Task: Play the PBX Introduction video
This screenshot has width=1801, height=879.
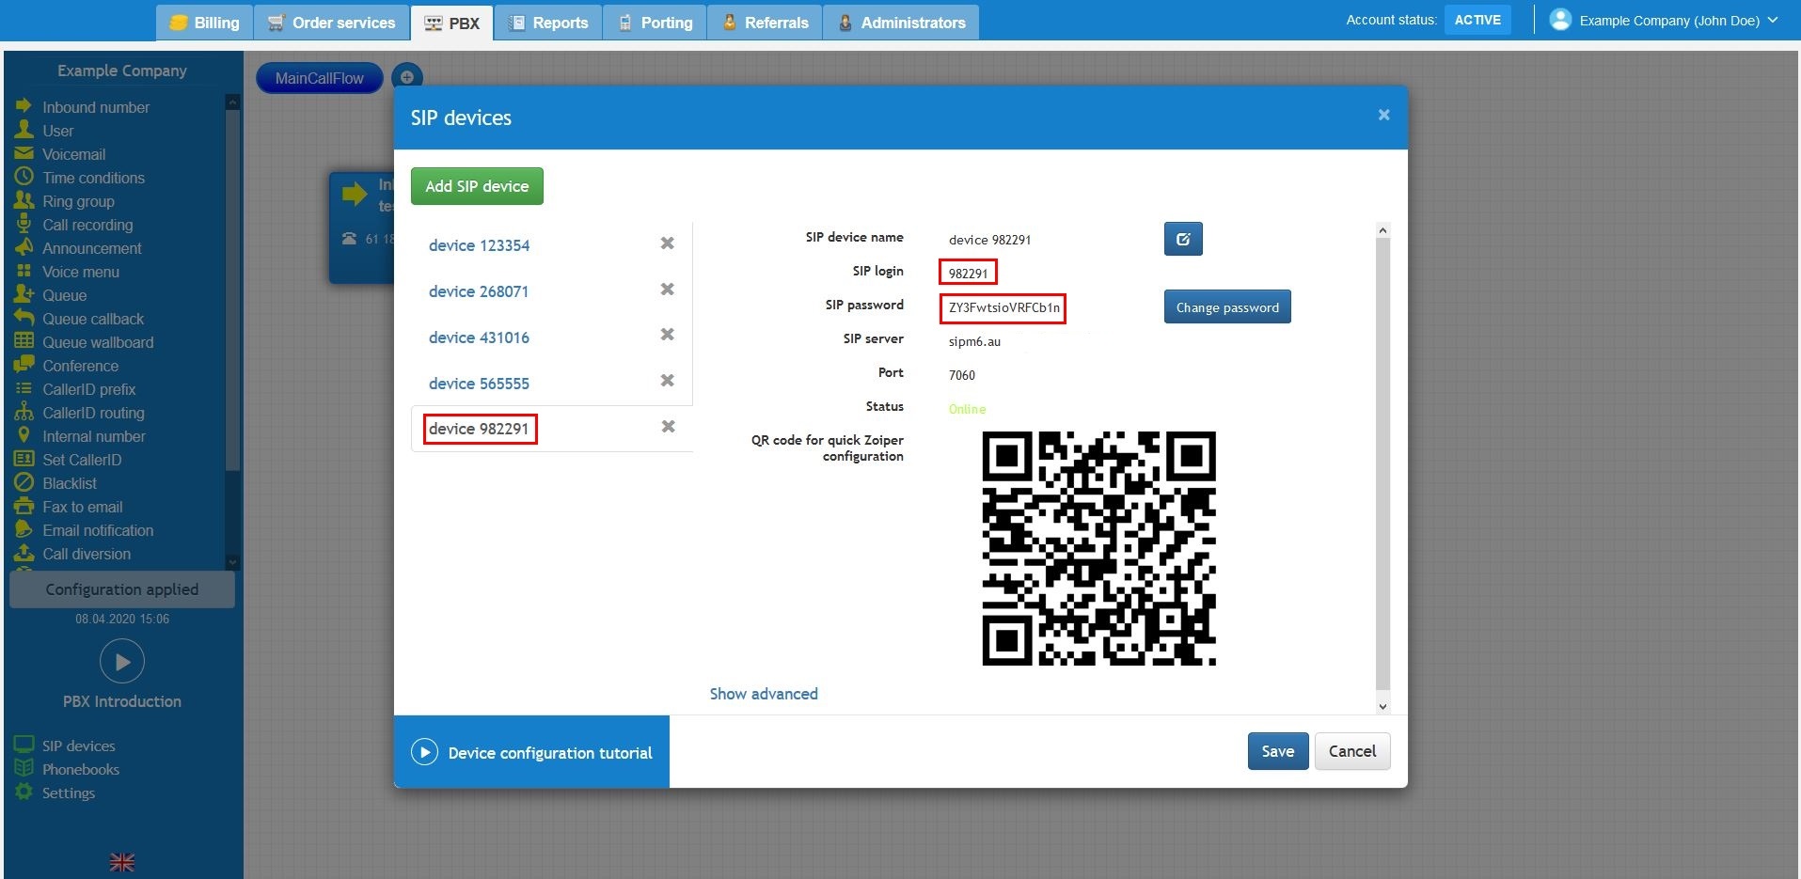Action: click(121, 661)
